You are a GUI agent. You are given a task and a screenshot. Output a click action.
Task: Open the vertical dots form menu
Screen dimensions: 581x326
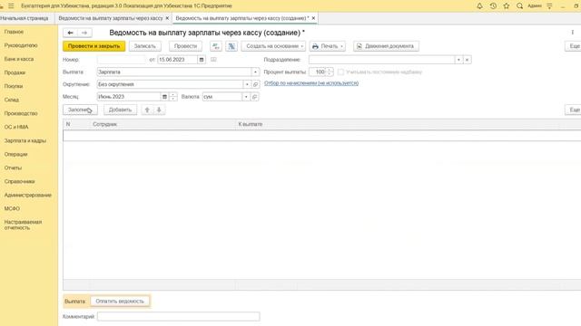(573, 33)
